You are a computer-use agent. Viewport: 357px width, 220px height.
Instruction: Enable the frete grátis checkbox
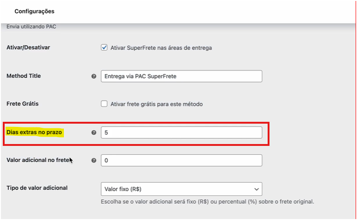[x=104, y=104]
